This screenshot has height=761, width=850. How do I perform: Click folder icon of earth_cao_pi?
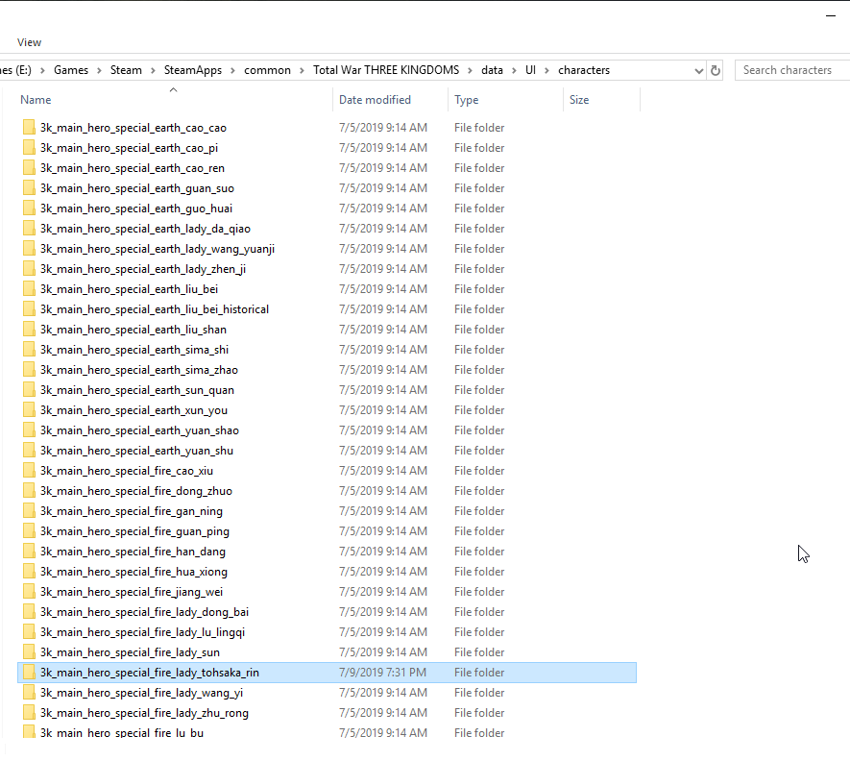(x=29, y=148)
